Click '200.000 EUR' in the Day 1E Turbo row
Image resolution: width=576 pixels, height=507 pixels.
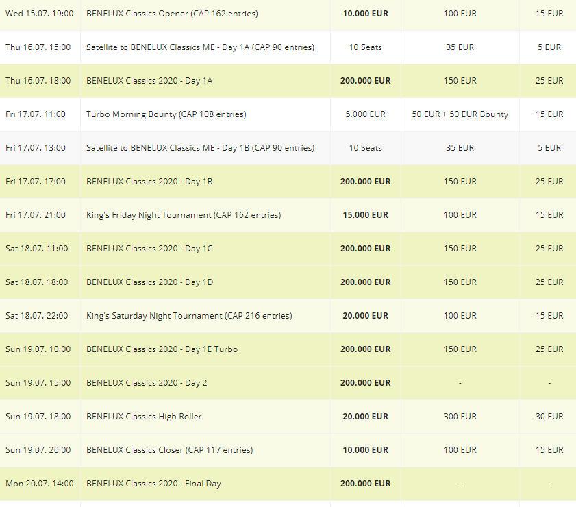pos(365,349)
